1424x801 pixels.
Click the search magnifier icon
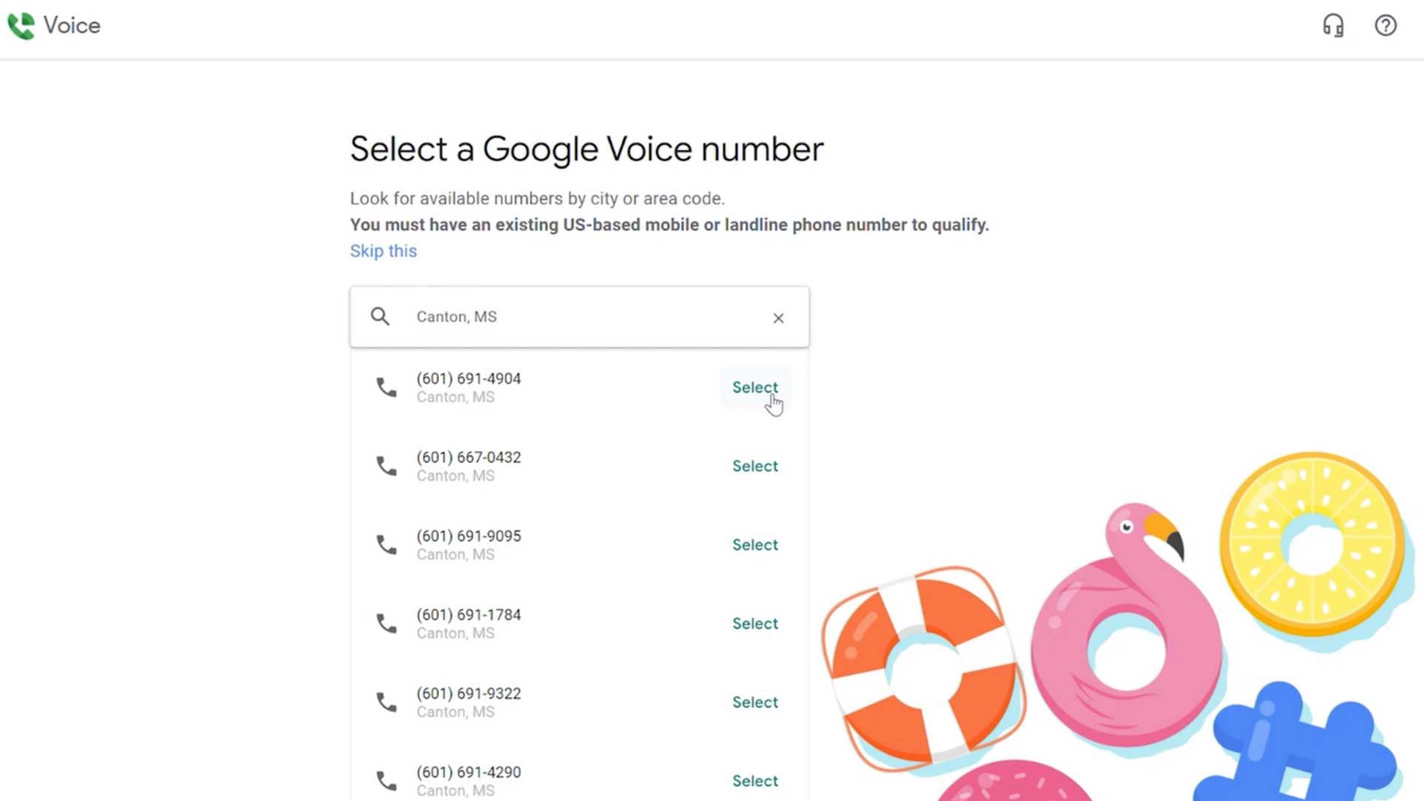click(x=380, y=317)
